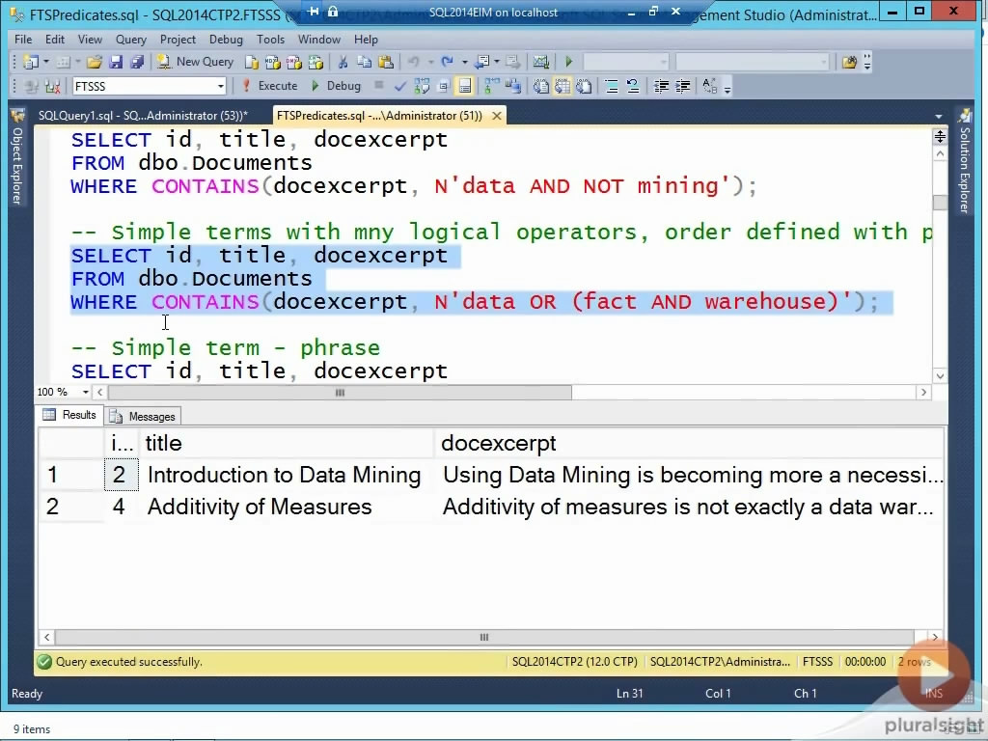Open the Redo history dropdown arrow
The image size is (988, 741).
(464, 62)
